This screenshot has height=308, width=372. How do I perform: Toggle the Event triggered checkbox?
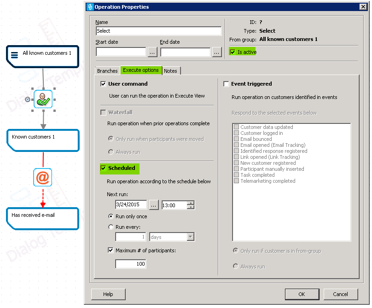point(227,84)
